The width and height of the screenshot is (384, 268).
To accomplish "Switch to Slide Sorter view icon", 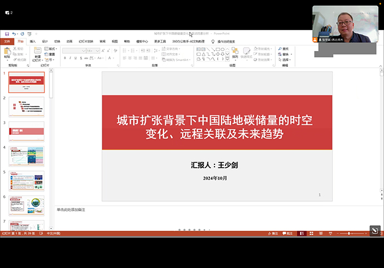I will click(312, 233).
